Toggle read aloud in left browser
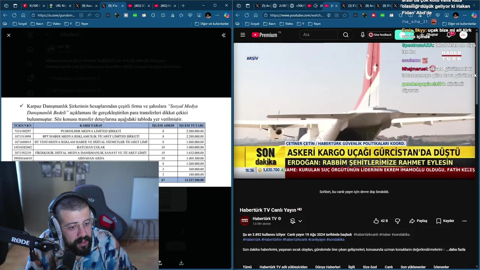 89,15
